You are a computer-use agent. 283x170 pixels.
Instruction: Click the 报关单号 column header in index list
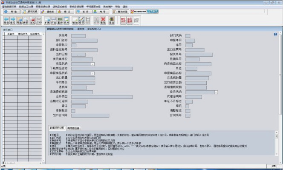pyautogui.click(x=35, y=34)
